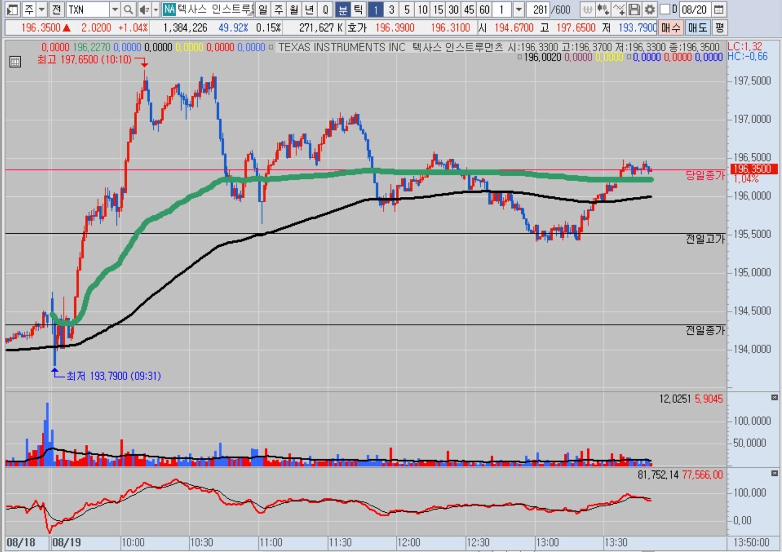Click the save chart floppy disk icon
Viewport: 782px width, 552px height.
[x=634, y=9]
